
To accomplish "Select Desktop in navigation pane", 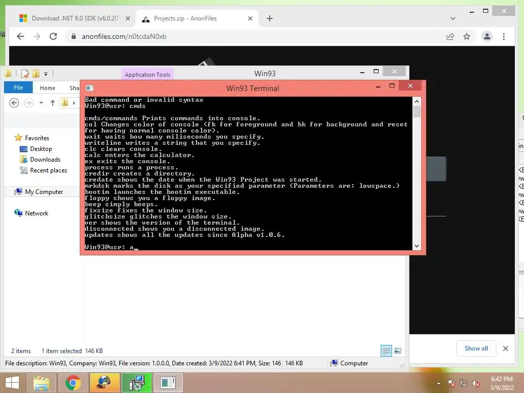I will tap(41, 149).
